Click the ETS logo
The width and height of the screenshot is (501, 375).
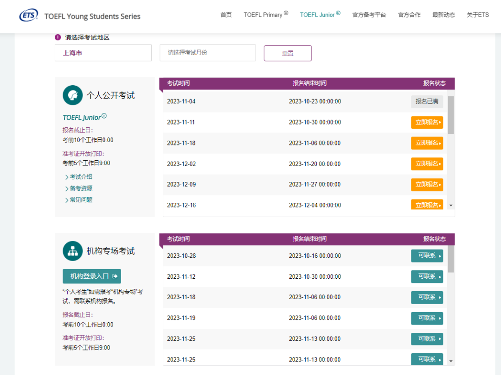pos(28,15)
